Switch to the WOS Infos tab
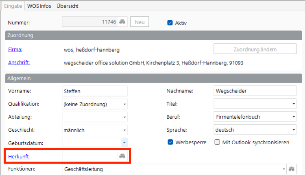 (39, 6)
